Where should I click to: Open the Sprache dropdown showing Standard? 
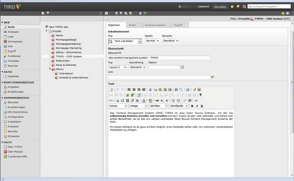click(171, 41)
